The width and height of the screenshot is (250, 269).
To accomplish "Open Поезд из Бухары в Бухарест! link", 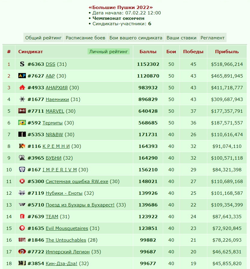I will (x=80, y=205).
